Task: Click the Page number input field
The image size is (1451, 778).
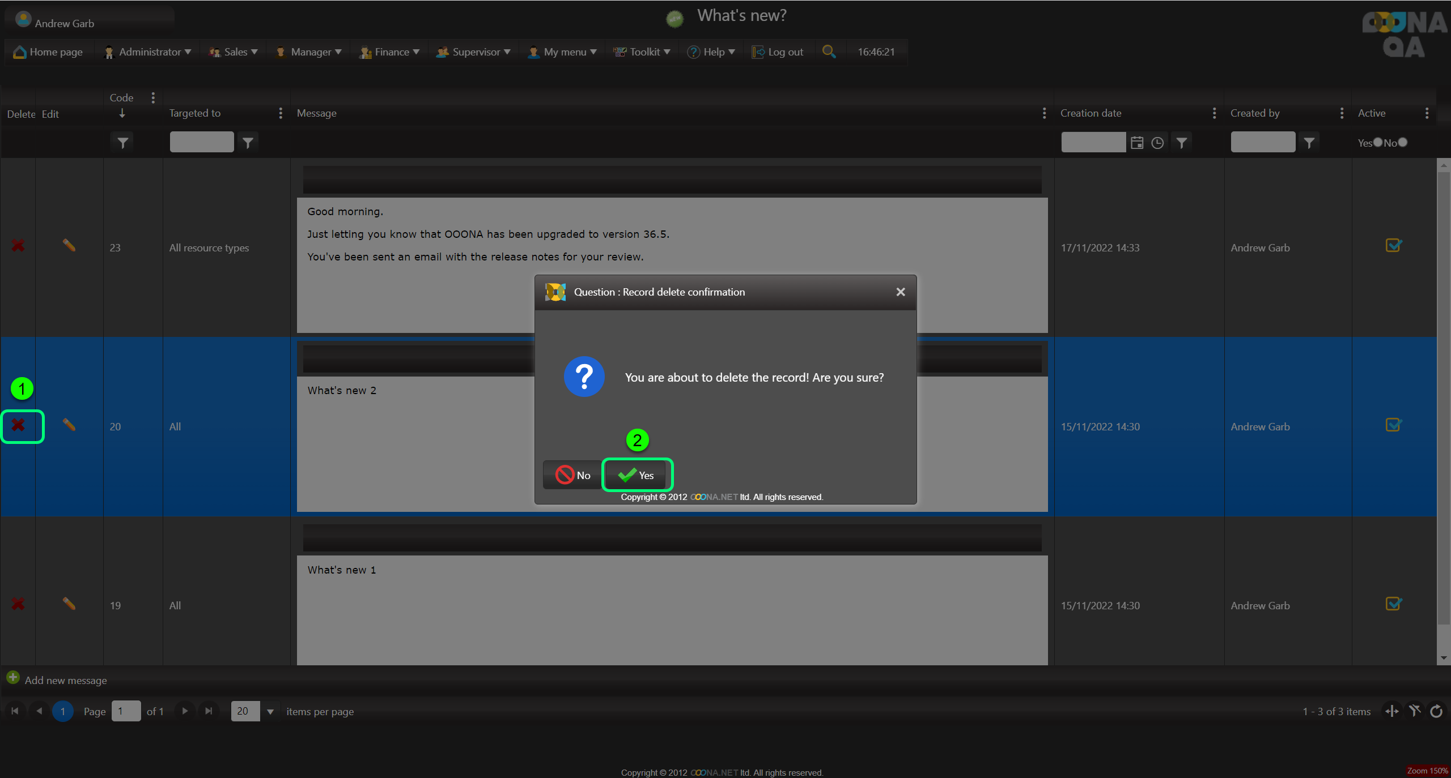Action: pos(126,711)
